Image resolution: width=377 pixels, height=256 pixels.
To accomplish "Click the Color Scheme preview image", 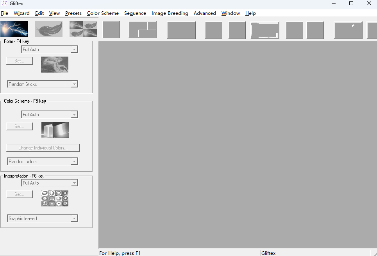I will (x=55, y=130).
